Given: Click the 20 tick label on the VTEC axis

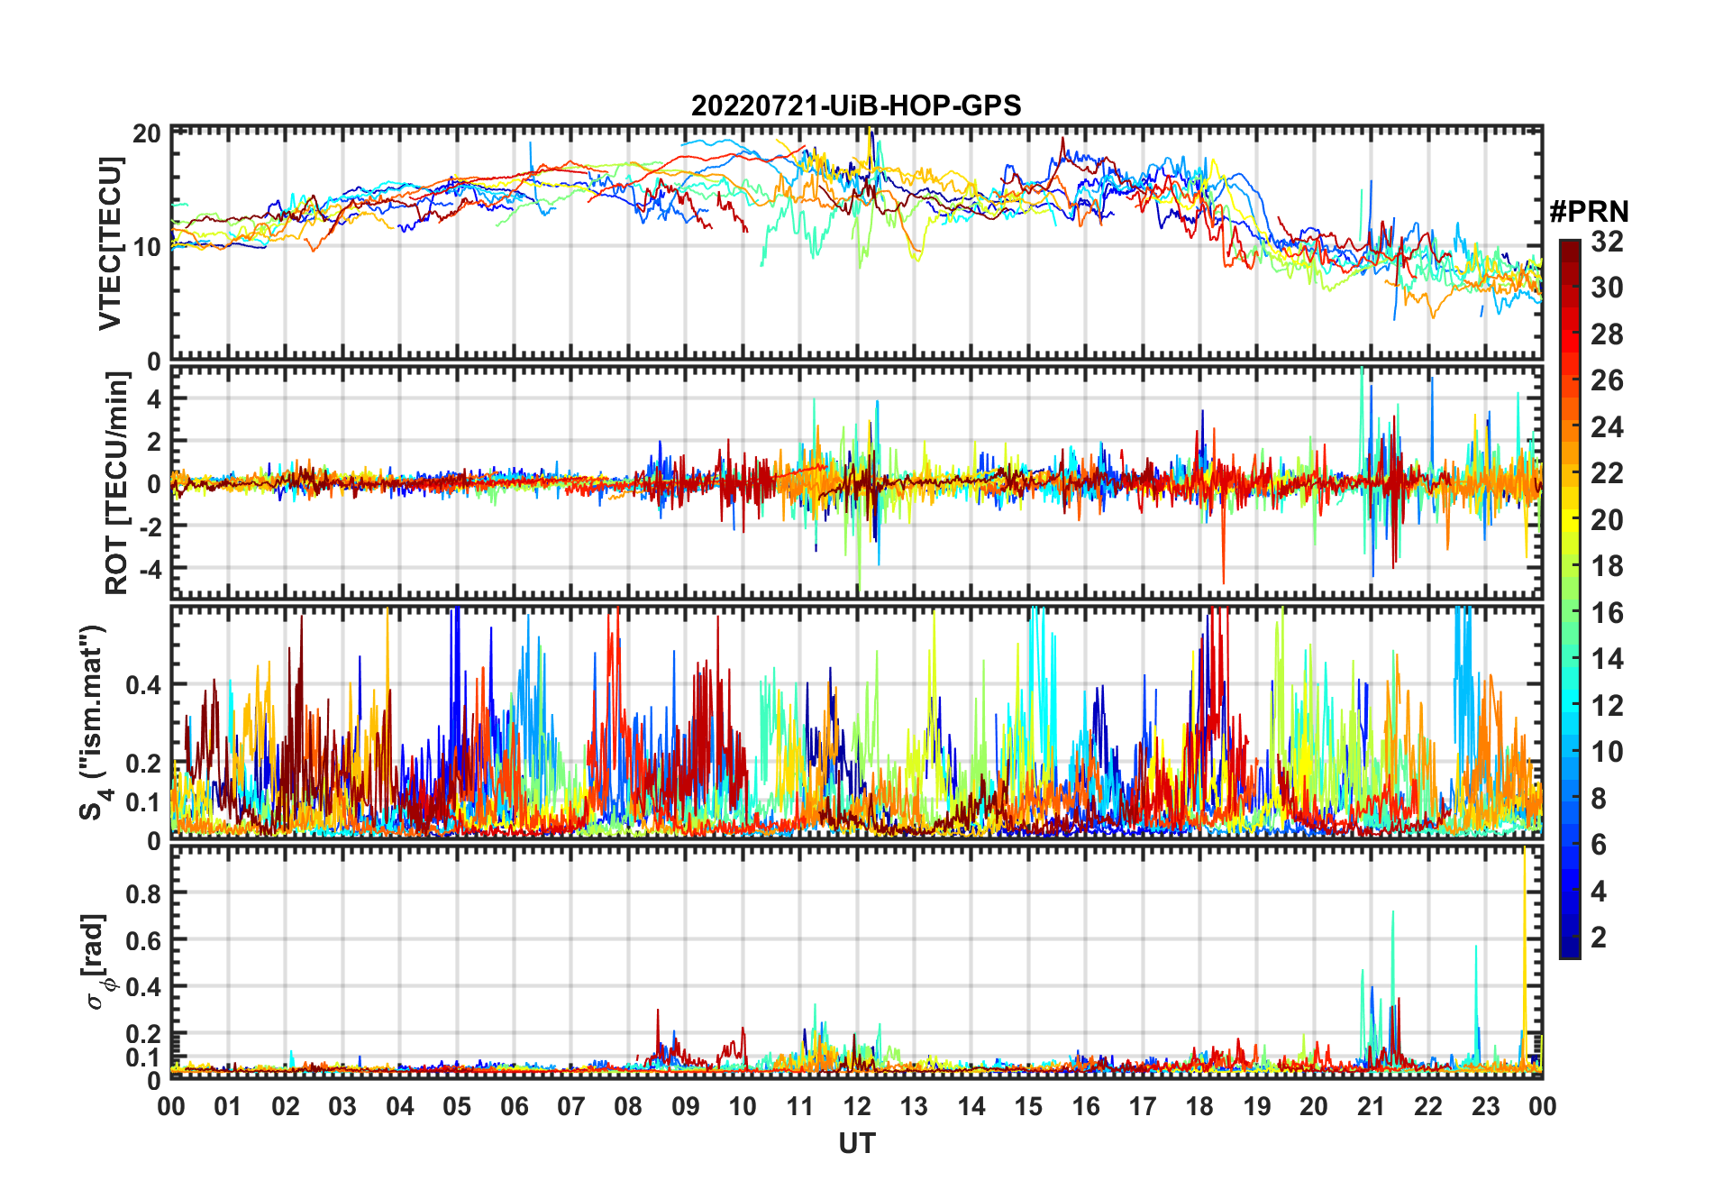Looking at the screenshot, I should point(147,133).
